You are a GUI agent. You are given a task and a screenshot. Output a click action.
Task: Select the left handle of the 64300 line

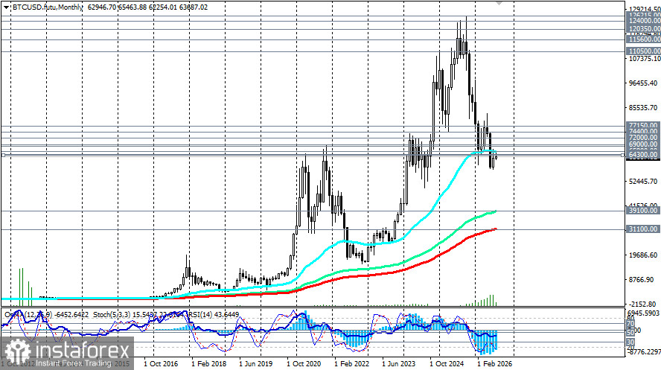4,155
